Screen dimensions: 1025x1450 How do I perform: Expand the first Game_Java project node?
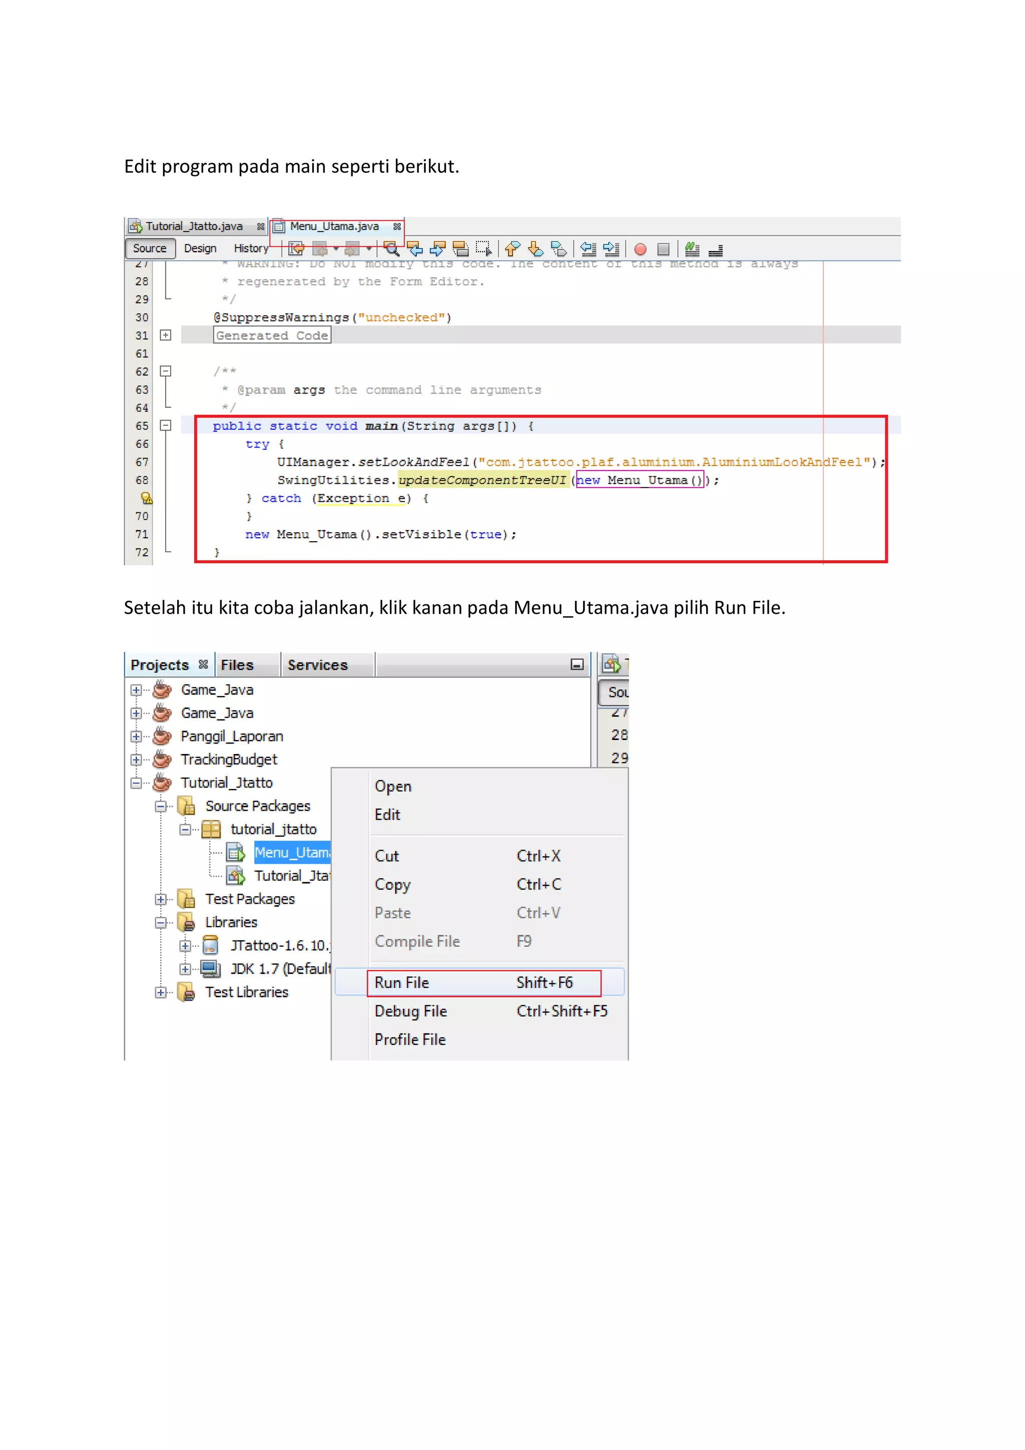pos(136,690)
